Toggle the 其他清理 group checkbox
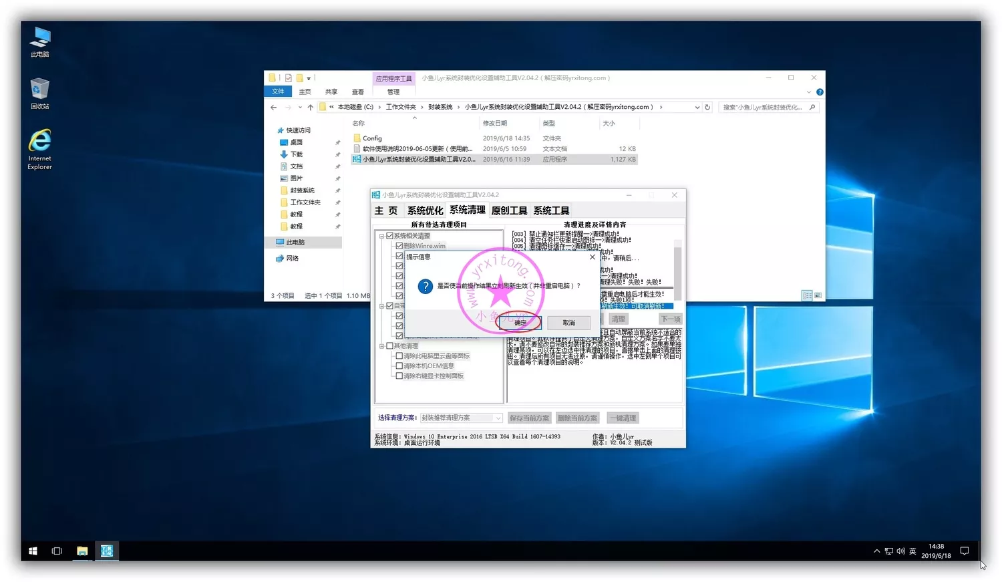Screen dimensions: 1002x582 pos(390,346)
